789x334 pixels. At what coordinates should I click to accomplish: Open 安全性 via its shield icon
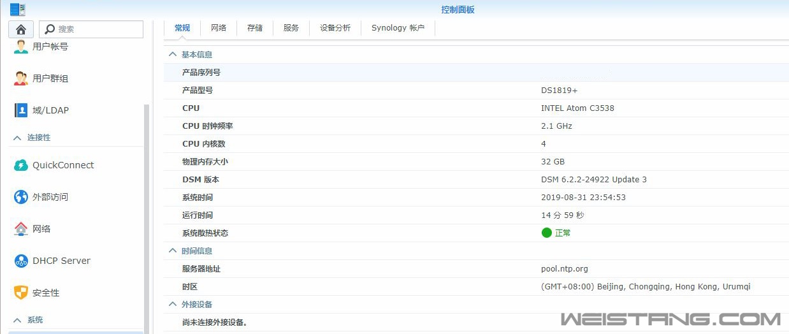click(x=21, y=293)
